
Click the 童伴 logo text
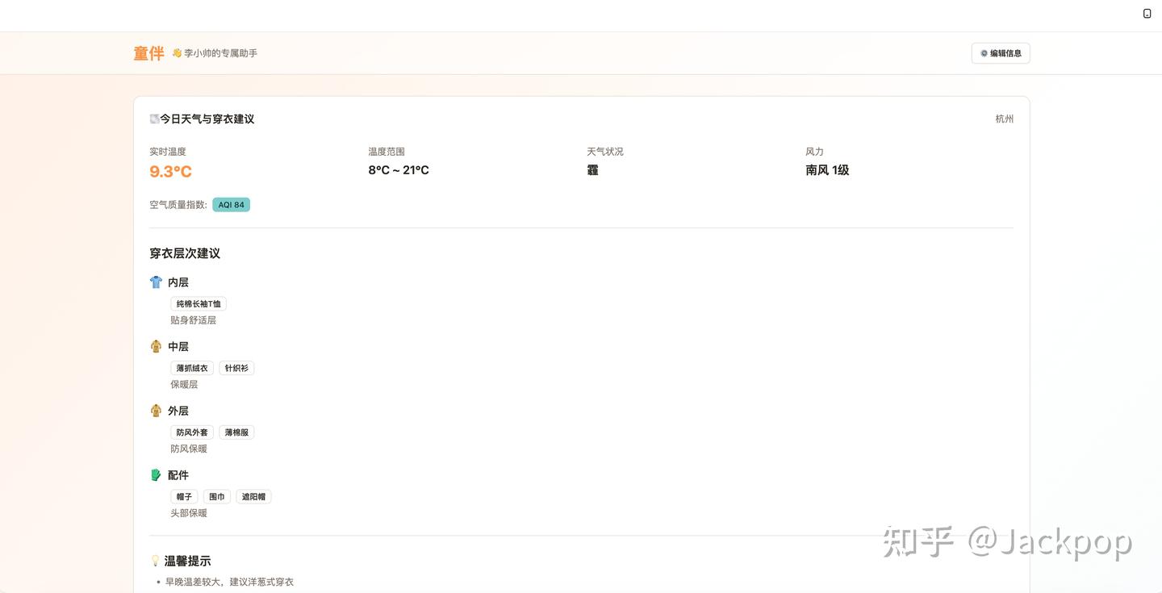coord(148,53)
